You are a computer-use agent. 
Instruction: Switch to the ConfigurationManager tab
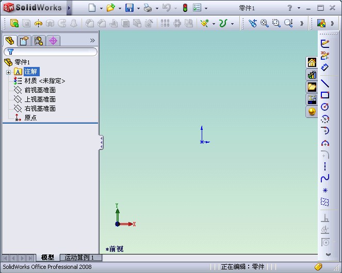[x=39, y=41]
